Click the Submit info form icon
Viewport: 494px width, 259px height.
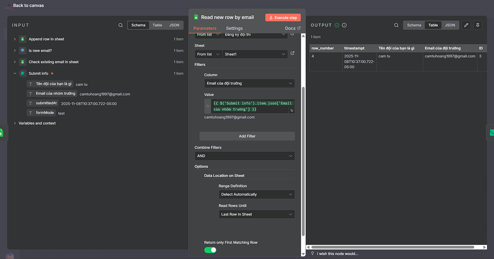coord(22,73)
